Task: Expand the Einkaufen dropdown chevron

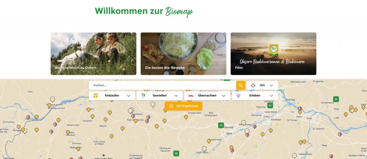Action: pos(129,96)
